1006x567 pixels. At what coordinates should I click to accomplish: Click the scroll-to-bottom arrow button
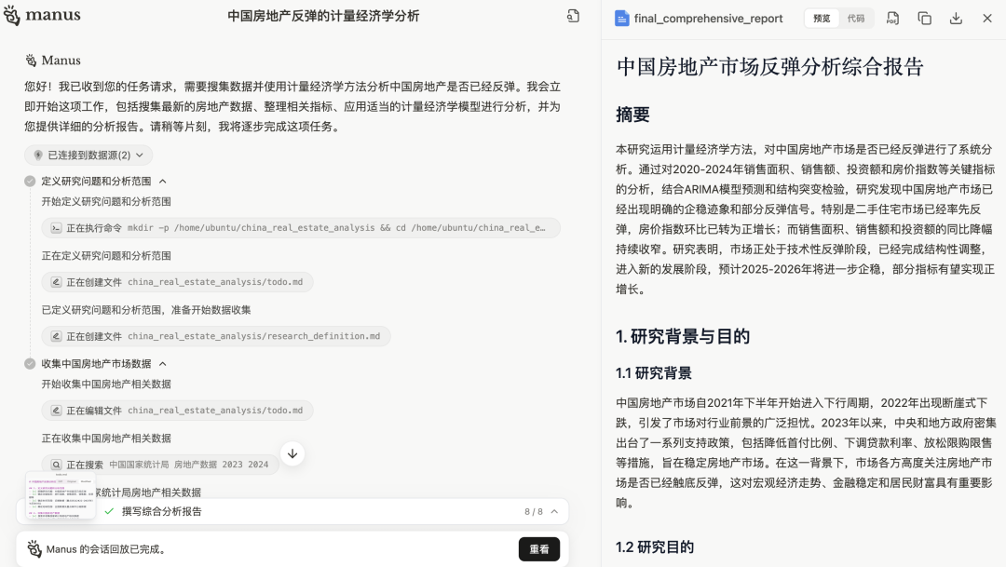[x=292, y=452]
